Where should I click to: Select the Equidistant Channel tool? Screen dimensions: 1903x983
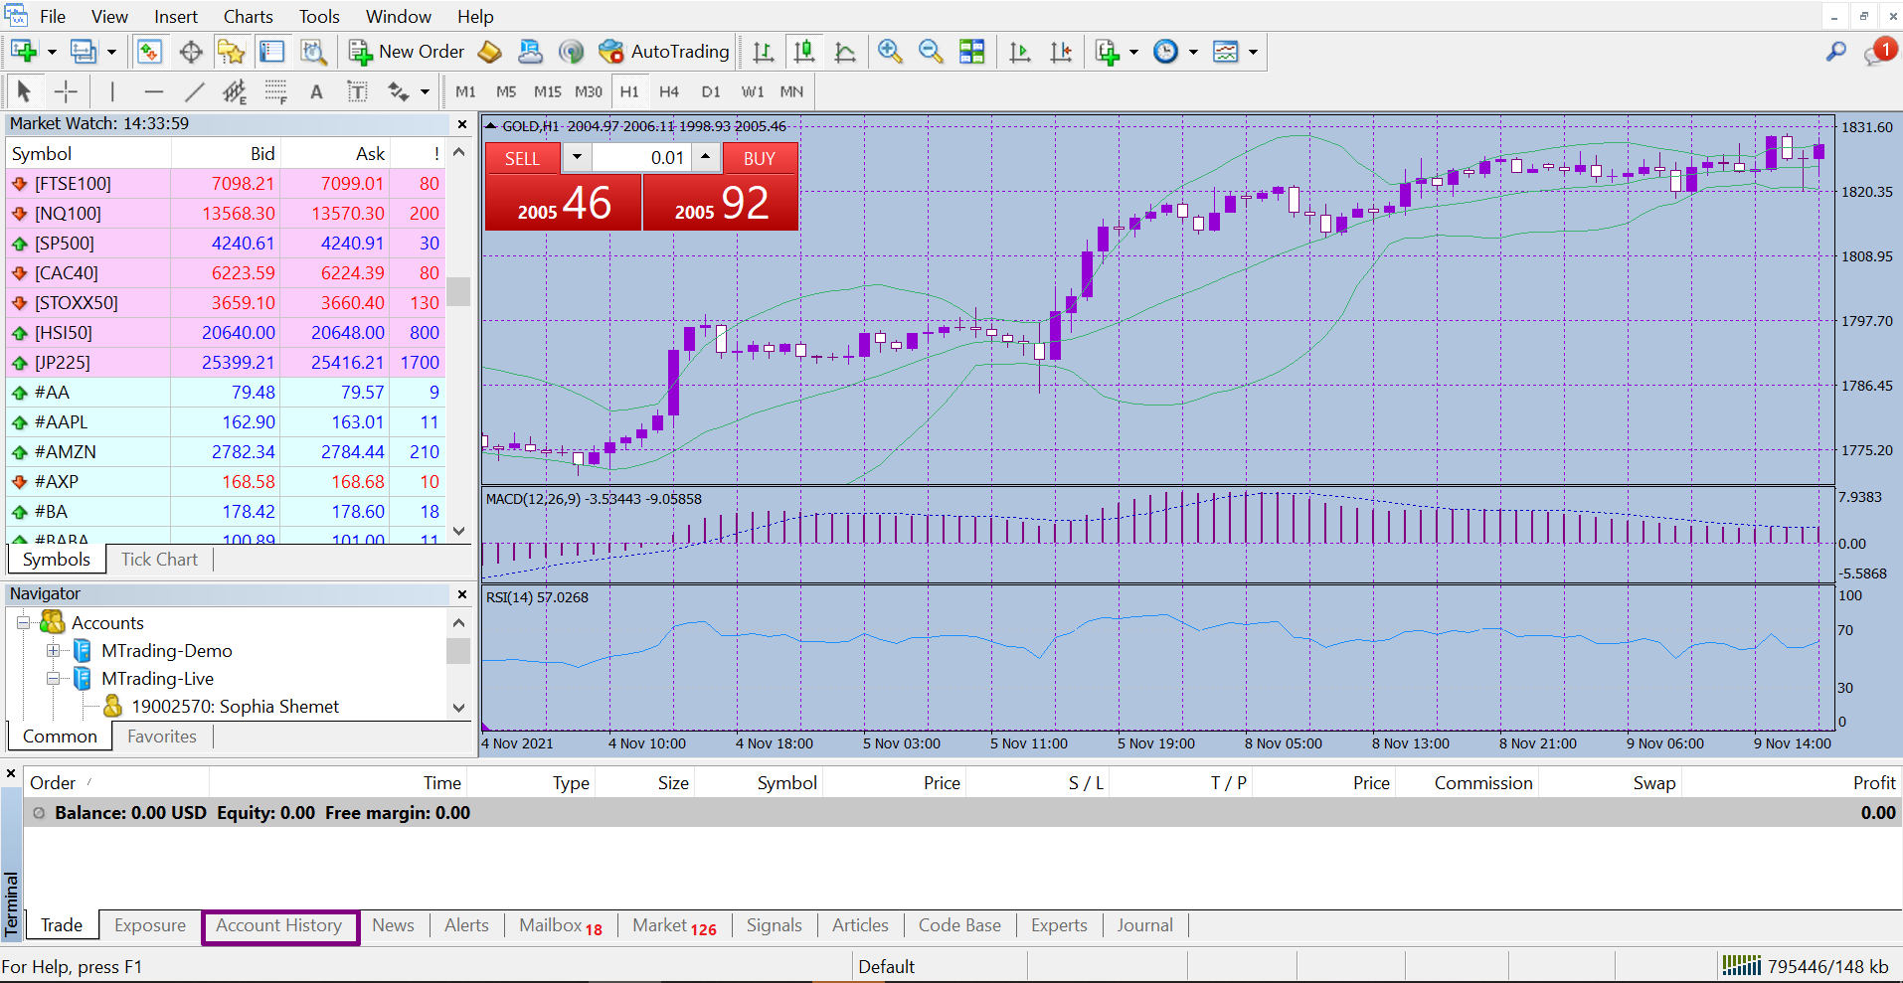point(235,91)
